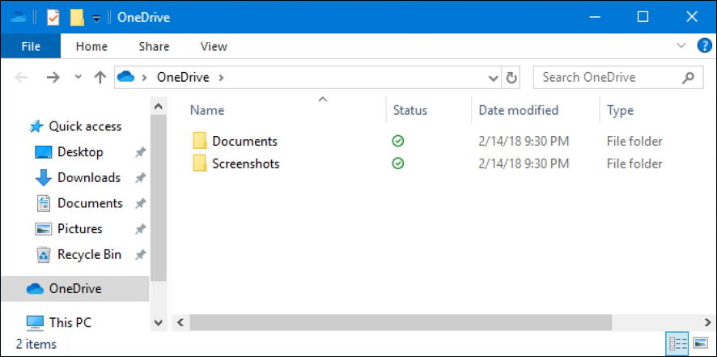This screenshot has height=357, width=717.
Task: Switch to large icons view
Action: (x=701, y=344)
